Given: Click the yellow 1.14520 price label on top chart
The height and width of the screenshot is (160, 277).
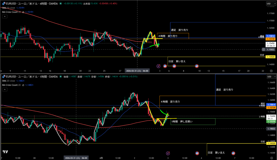Looking at the screenshot, I should pyautogui.click(x=271, y=57).
